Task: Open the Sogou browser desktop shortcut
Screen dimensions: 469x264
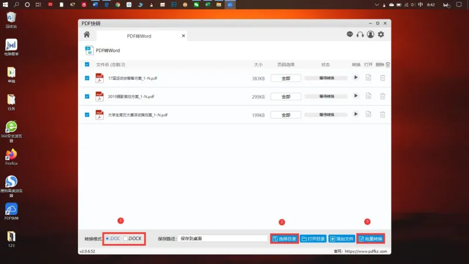Action: 11,186
